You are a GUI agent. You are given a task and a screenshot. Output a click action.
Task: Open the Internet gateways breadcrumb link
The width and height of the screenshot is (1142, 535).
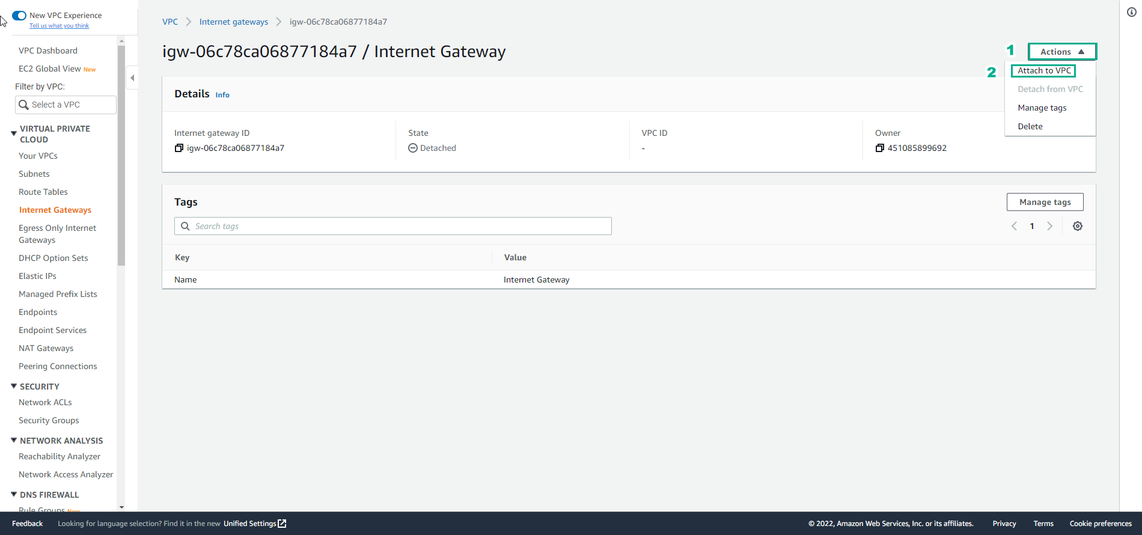pos(234,22)
